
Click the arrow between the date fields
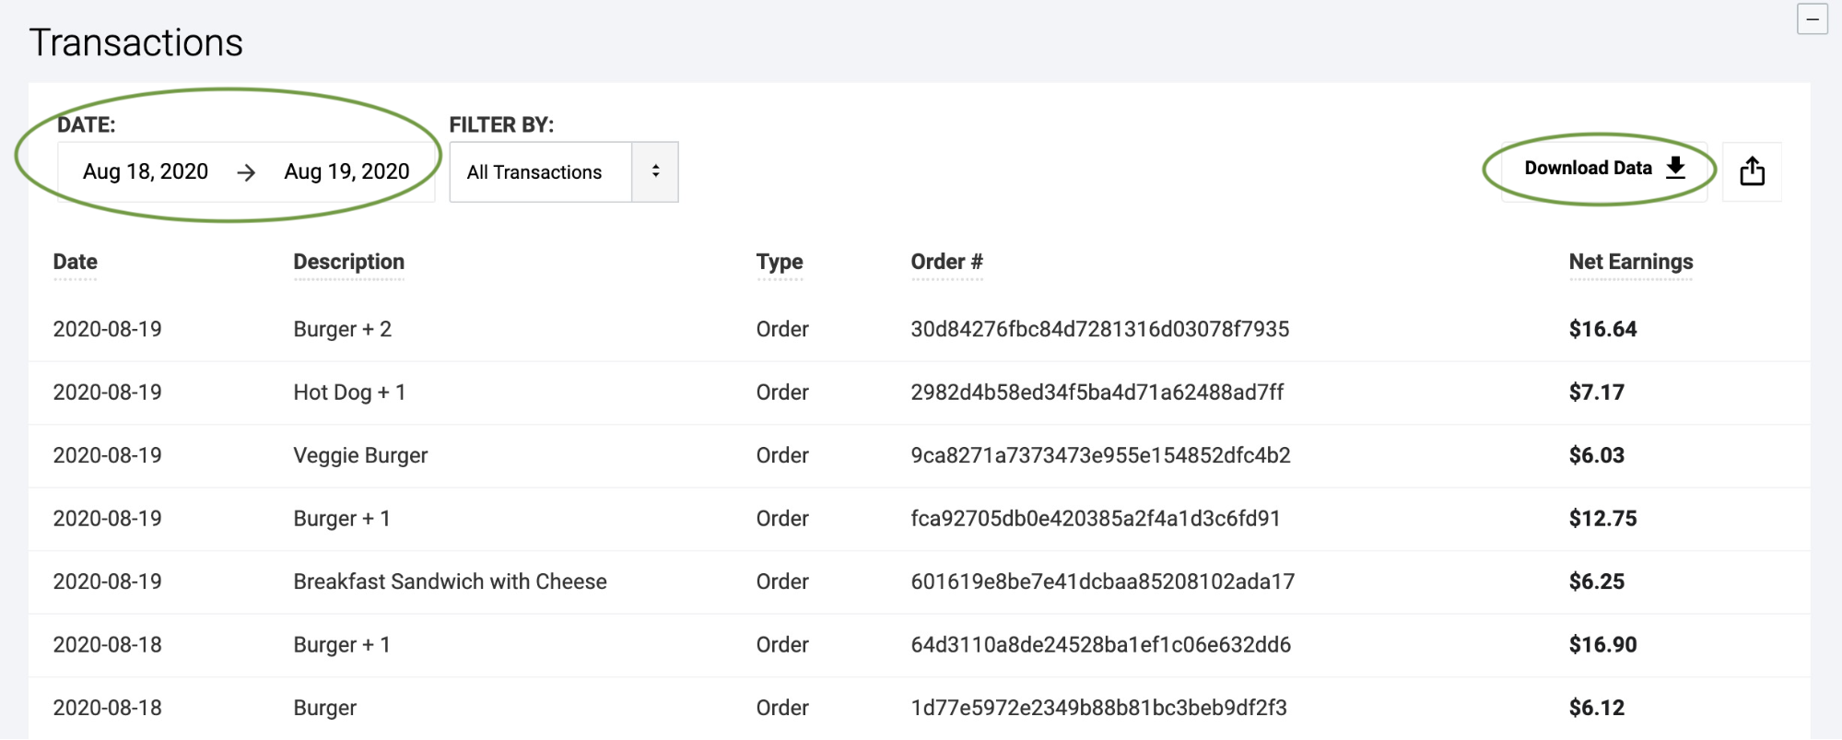[246, 172]
